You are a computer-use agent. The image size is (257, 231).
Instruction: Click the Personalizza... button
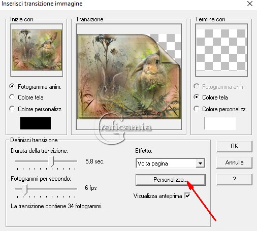tap(171, 180)
